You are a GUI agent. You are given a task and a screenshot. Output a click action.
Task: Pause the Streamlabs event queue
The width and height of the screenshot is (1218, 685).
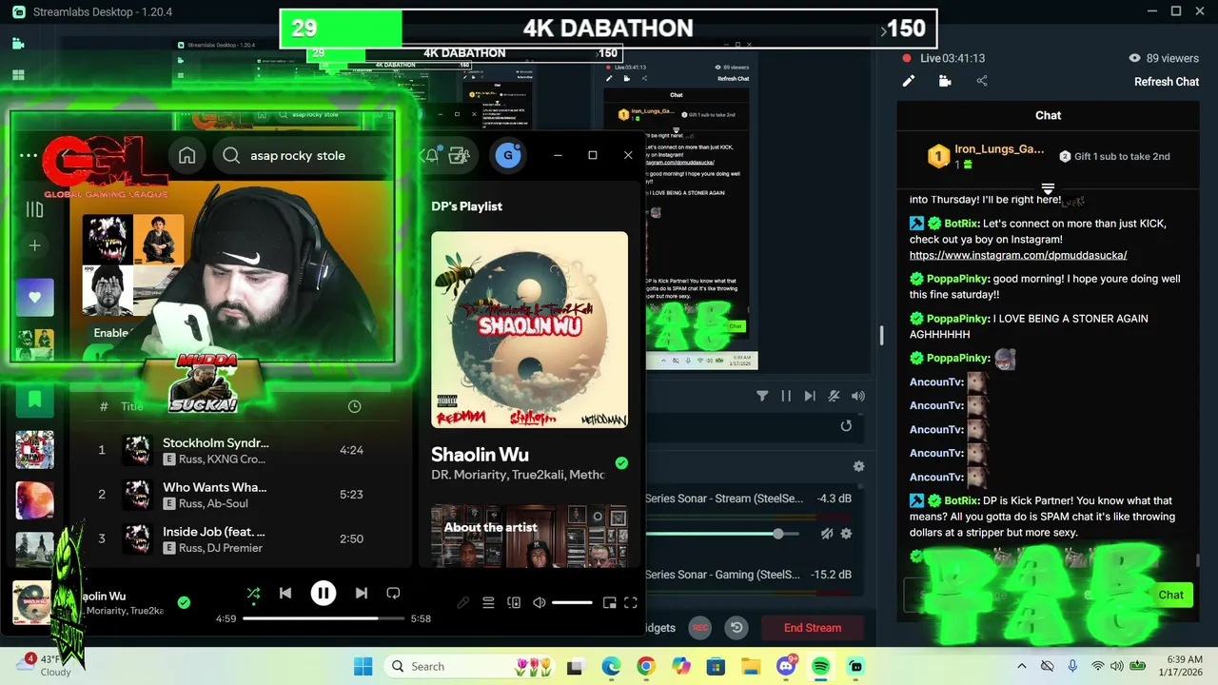786,396
